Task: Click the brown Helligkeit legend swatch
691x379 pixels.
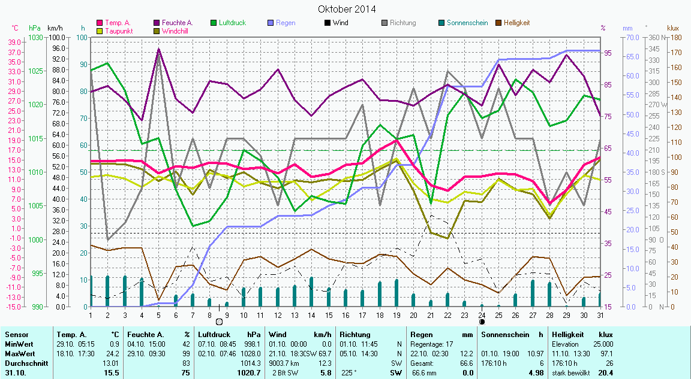Action: 498,23
